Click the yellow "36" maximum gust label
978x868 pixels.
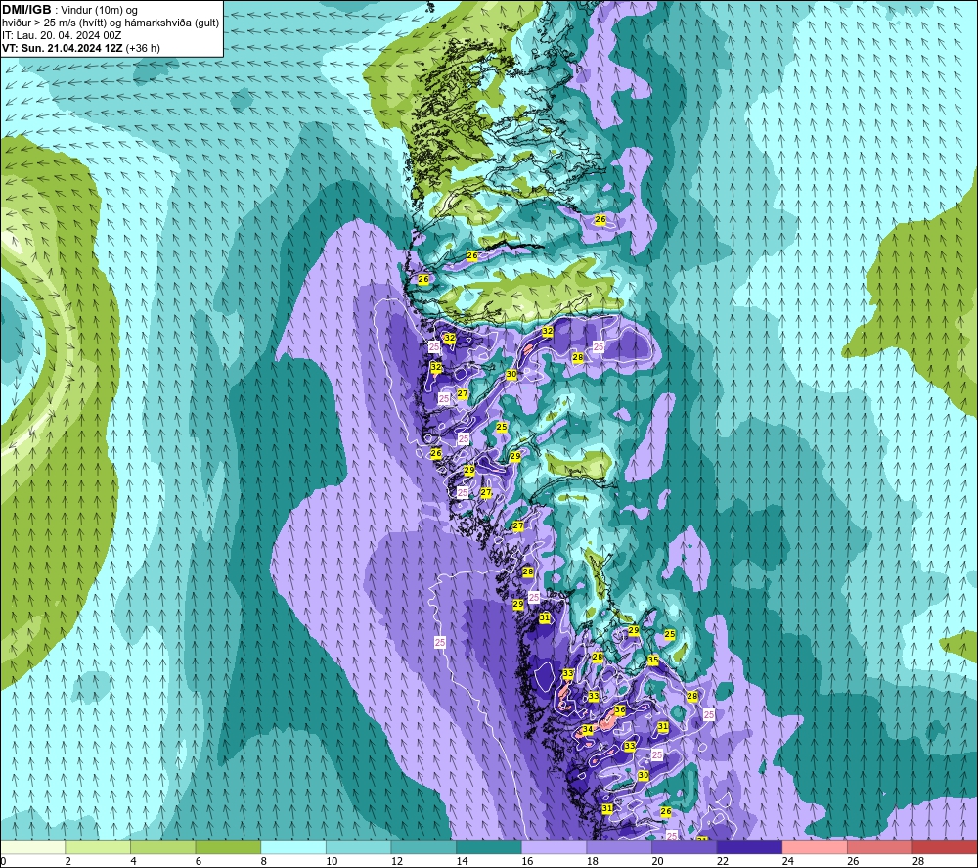click(619, 710)
